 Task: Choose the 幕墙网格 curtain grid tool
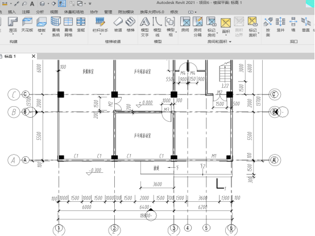(68, 27)
